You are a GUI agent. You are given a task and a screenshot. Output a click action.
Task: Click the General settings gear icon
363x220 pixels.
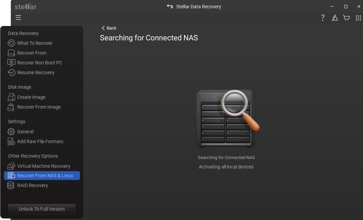(11, 132)
